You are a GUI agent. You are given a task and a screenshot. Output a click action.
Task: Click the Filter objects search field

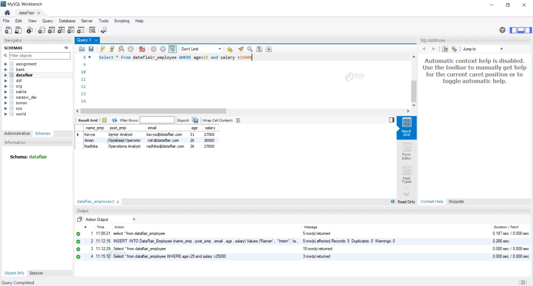click(40, 56)
